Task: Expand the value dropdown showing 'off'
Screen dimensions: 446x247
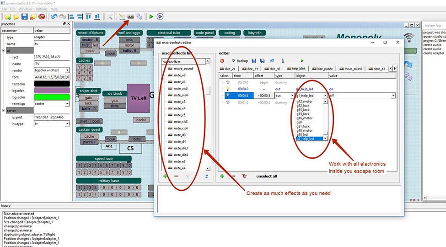Action: 393,96
